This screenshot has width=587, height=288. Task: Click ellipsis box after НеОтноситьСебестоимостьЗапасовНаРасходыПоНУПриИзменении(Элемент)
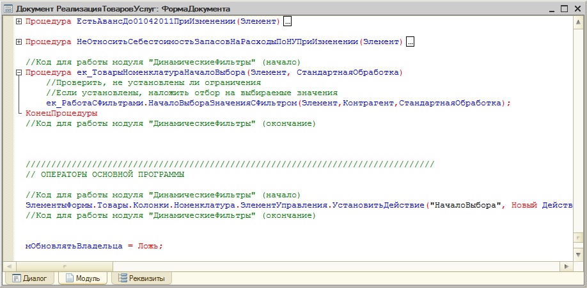[x=410, y=42]
